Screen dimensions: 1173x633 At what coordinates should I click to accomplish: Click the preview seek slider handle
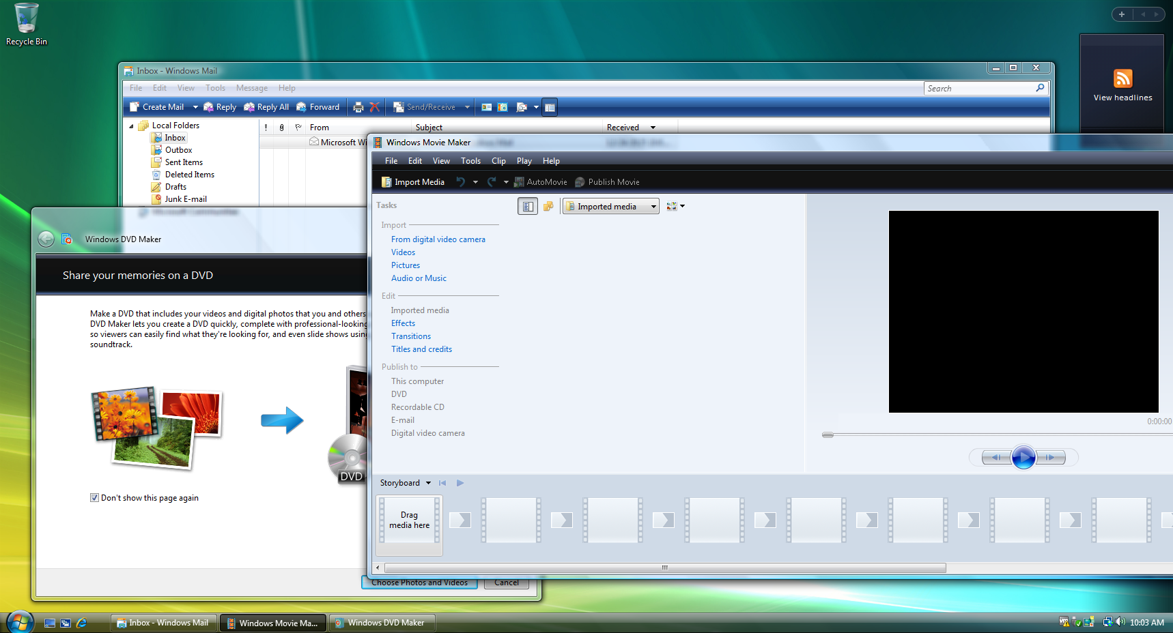828,435
